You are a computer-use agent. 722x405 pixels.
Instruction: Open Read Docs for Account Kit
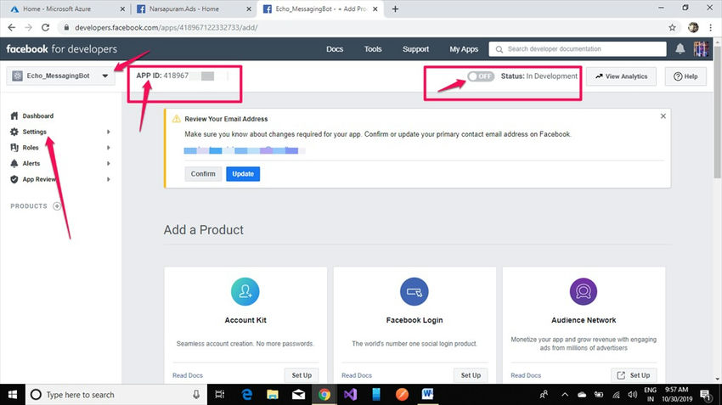(x=188, y=375)
